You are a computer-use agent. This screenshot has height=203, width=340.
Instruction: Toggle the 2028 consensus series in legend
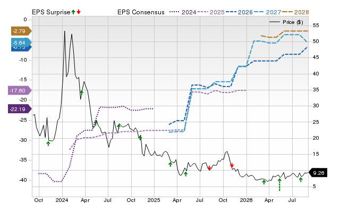click(x=301, y=12)
